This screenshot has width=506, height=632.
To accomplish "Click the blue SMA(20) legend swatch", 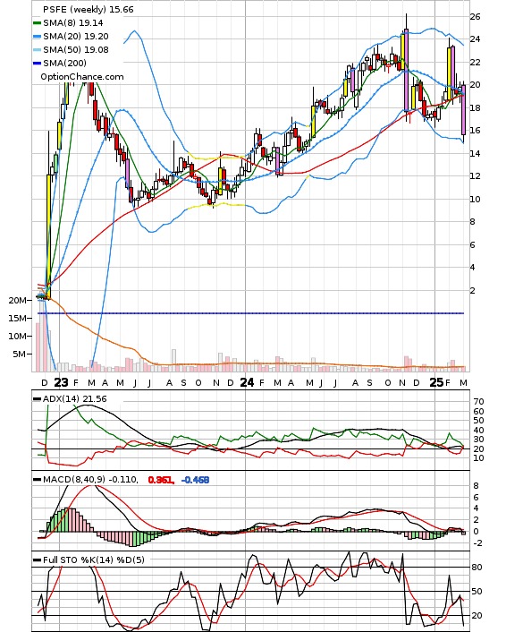I will point(37,37).
